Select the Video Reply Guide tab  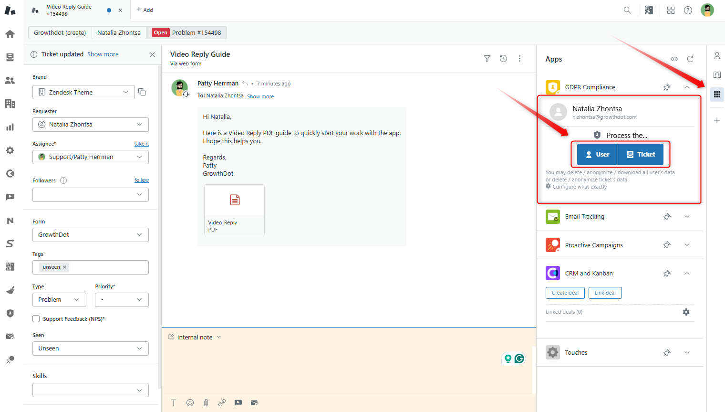point(76,10)
